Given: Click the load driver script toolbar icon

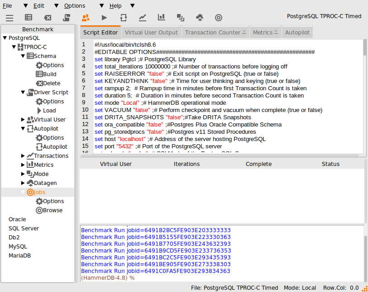Looking at the screenshot, I should (x=67, y=18).
